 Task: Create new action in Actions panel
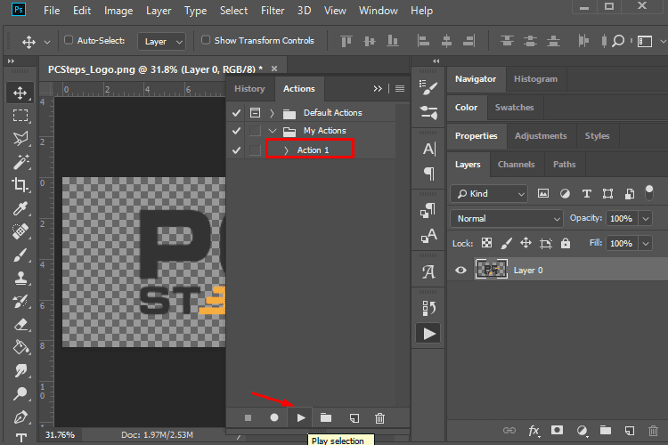tap(354, 418)
